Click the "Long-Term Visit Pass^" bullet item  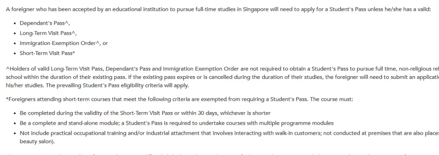click(x=48, y=33)
